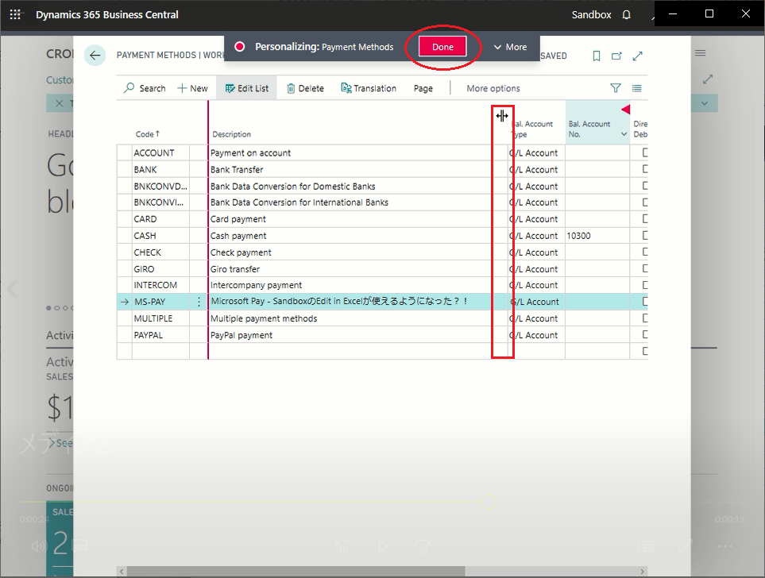Click the G/L Account cell in the CARD row
The height and width of the screenshot is (578, 765).
coord(536,219)
